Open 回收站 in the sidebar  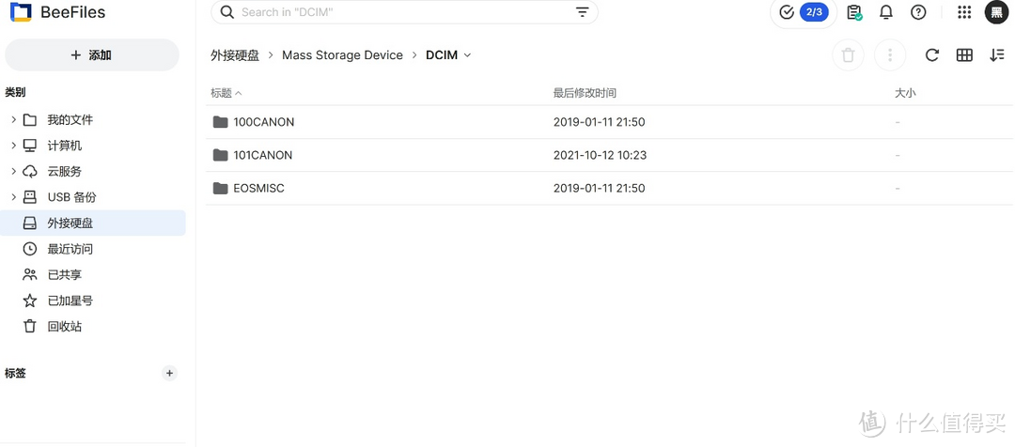pos(64,327)
